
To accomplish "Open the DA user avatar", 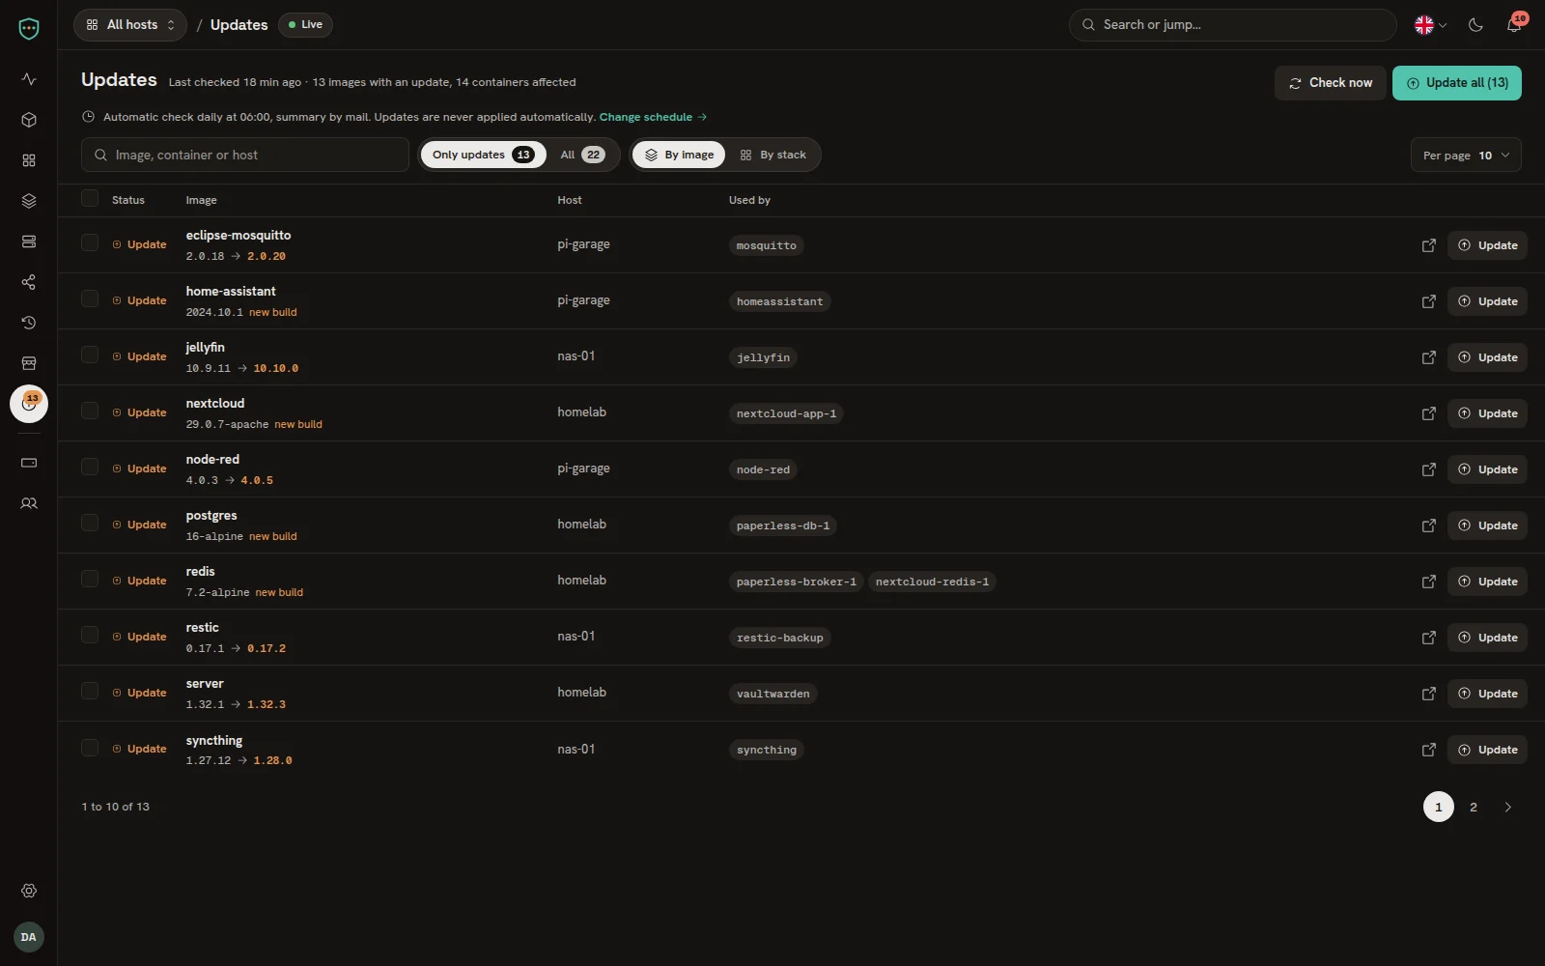I will pyautogui.click(x=29, y=937).
